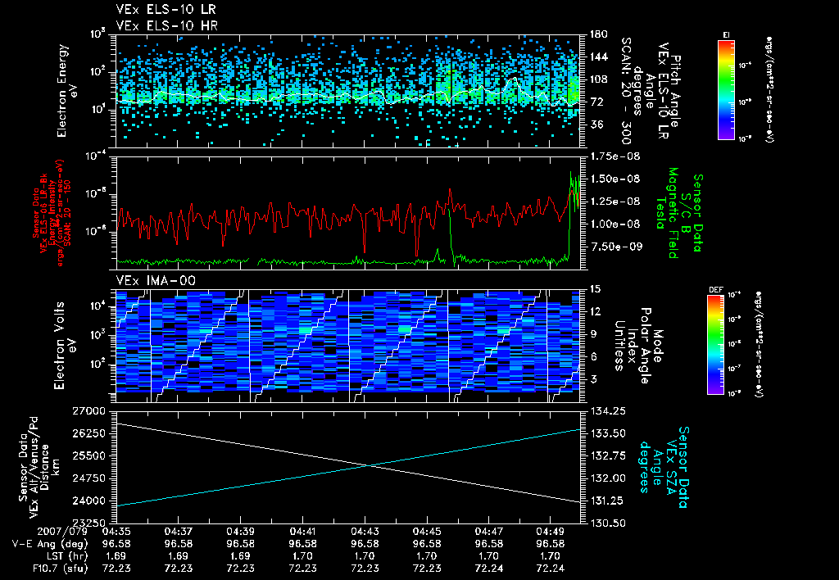Click the 1.25e-08 magnetic field tick
Viewport: 839px width, 580px height.
pyautogui.click(x=615, y=202)
